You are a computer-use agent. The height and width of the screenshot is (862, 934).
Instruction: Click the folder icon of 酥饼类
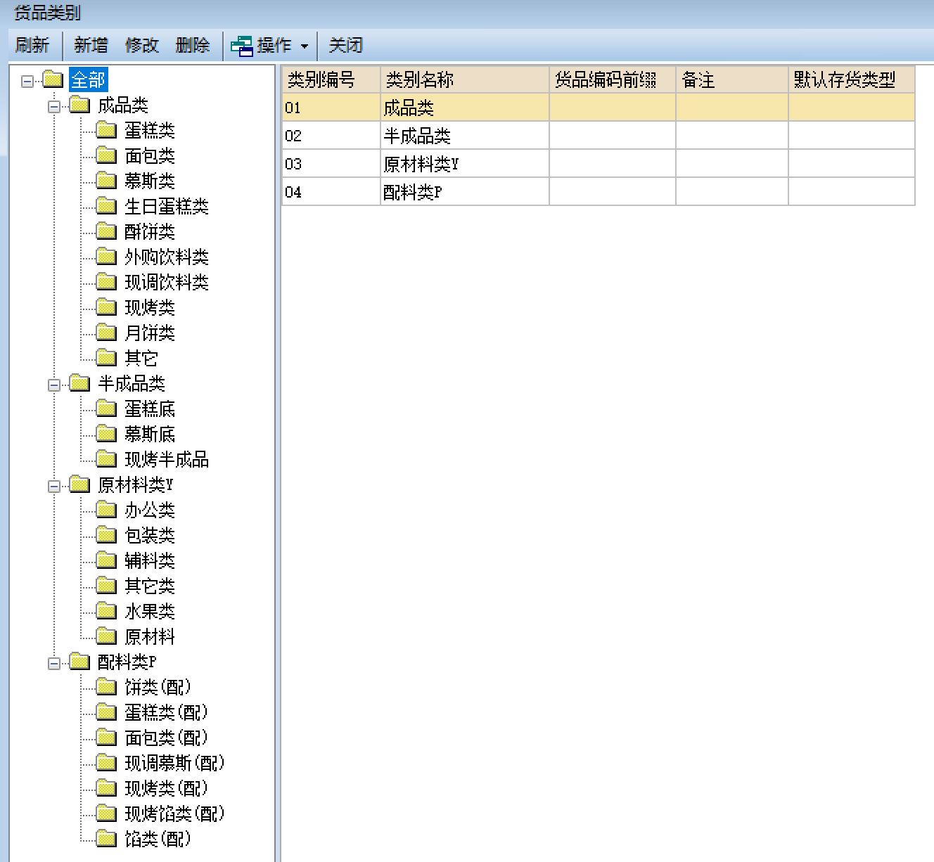point(106,231)
